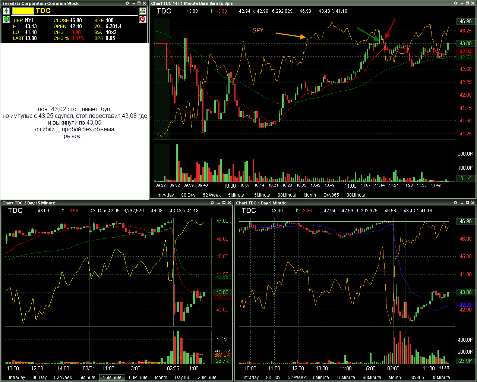Click the yellow color box next to TDC
This screenshot has width=477, height=382.
[x=23, y=11]
